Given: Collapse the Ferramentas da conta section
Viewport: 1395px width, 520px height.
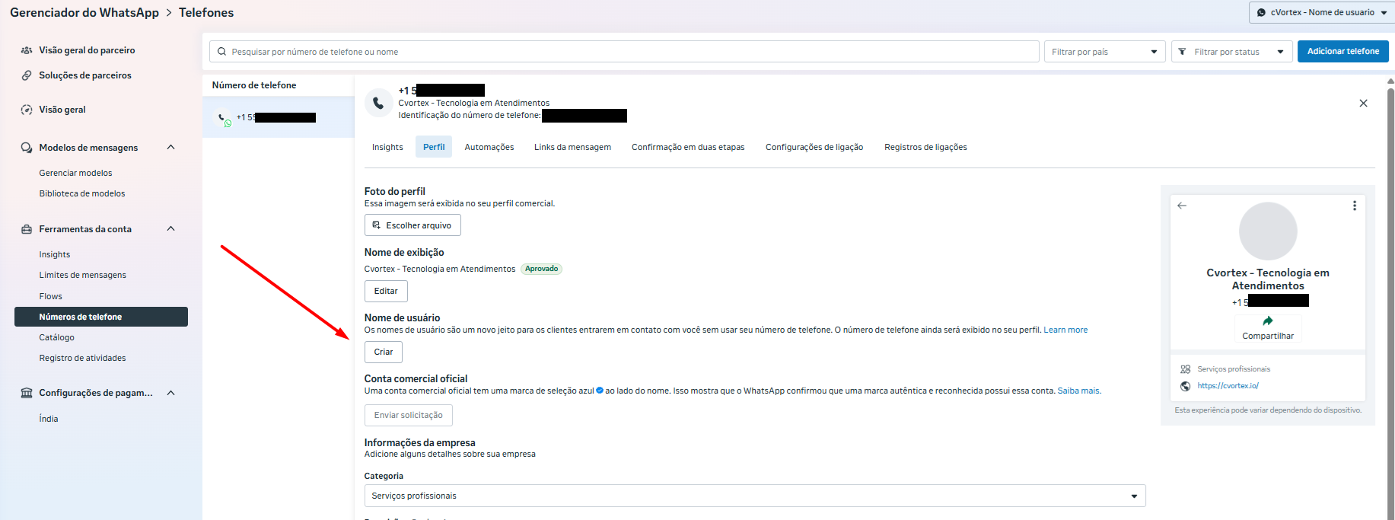Looking at the screenshot, I should (171, 229).
